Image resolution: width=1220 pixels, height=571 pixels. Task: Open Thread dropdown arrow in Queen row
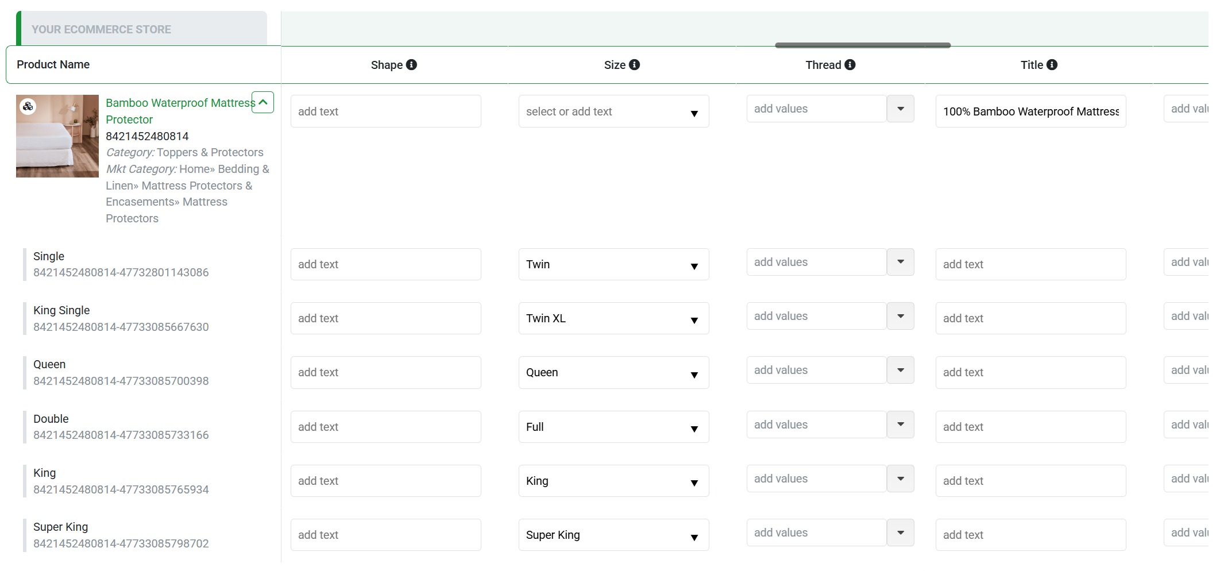click(x=901, y=370)
